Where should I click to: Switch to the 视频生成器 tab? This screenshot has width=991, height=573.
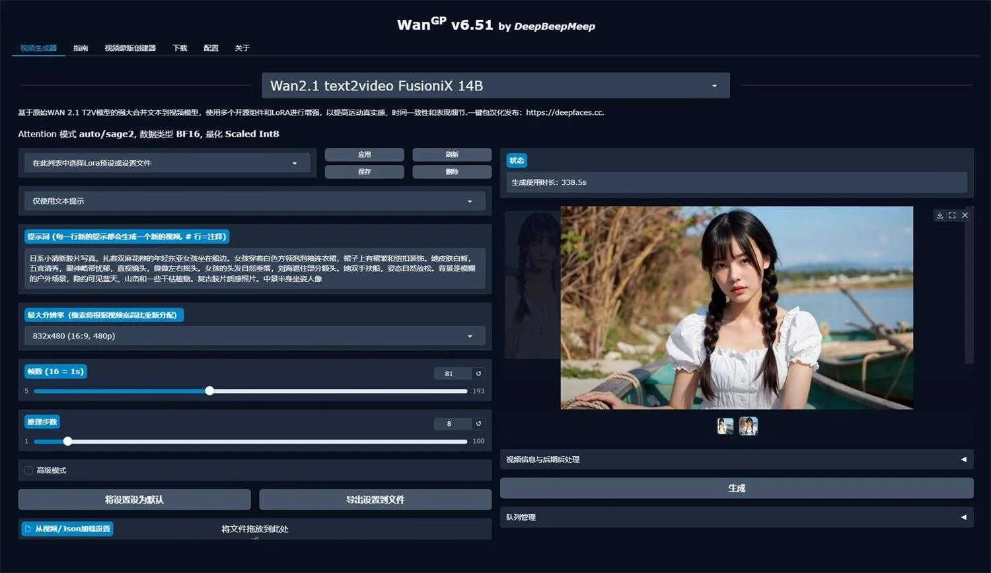(38, 48)
